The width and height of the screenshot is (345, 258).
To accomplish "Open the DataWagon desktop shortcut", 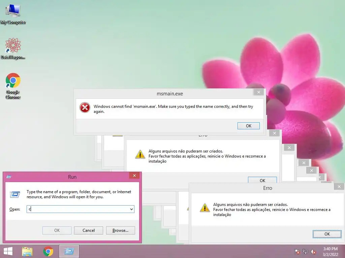I will pyautogui.click(x=13, y=48).
